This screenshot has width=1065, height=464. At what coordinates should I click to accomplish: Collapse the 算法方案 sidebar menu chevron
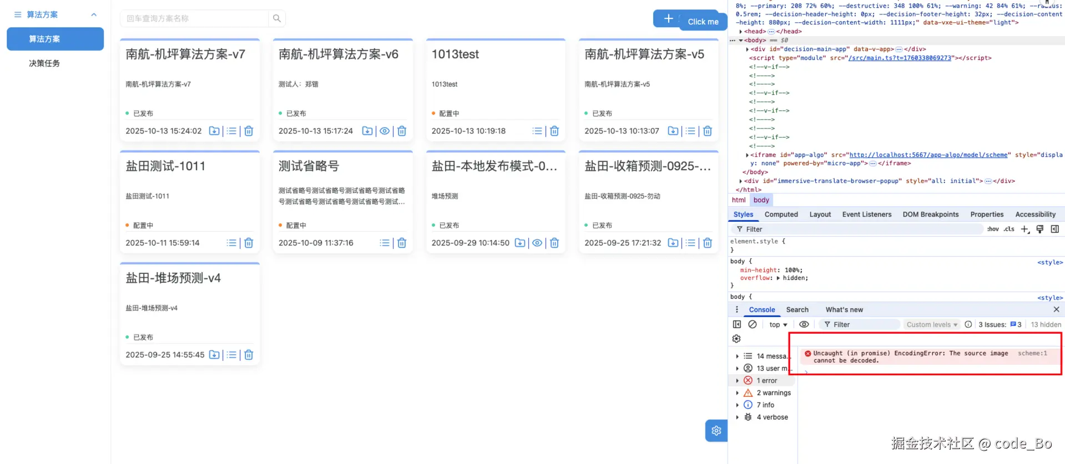coord(94,14)
